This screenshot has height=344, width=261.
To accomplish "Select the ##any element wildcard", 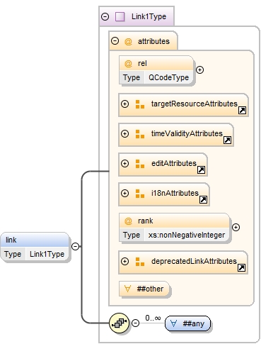I will click(x=187, y=323).
